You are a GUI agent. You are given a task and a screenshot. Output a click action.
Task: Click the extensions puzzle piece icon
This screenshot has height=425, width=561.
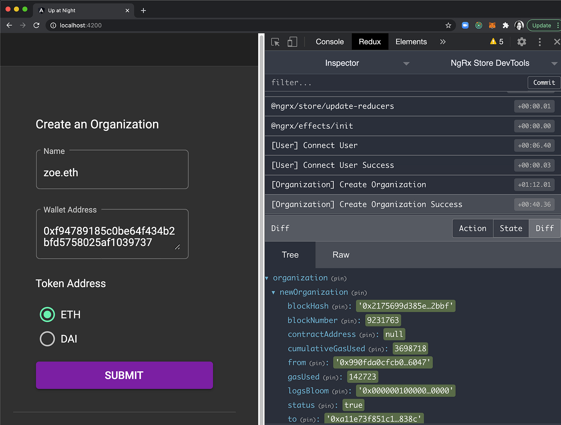506,25
